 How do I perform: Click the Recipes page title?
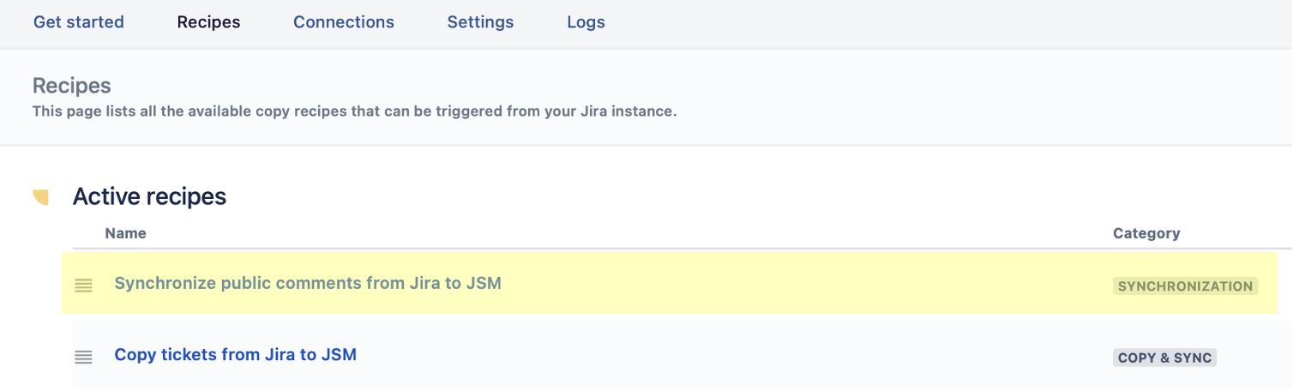click(72, 86)
